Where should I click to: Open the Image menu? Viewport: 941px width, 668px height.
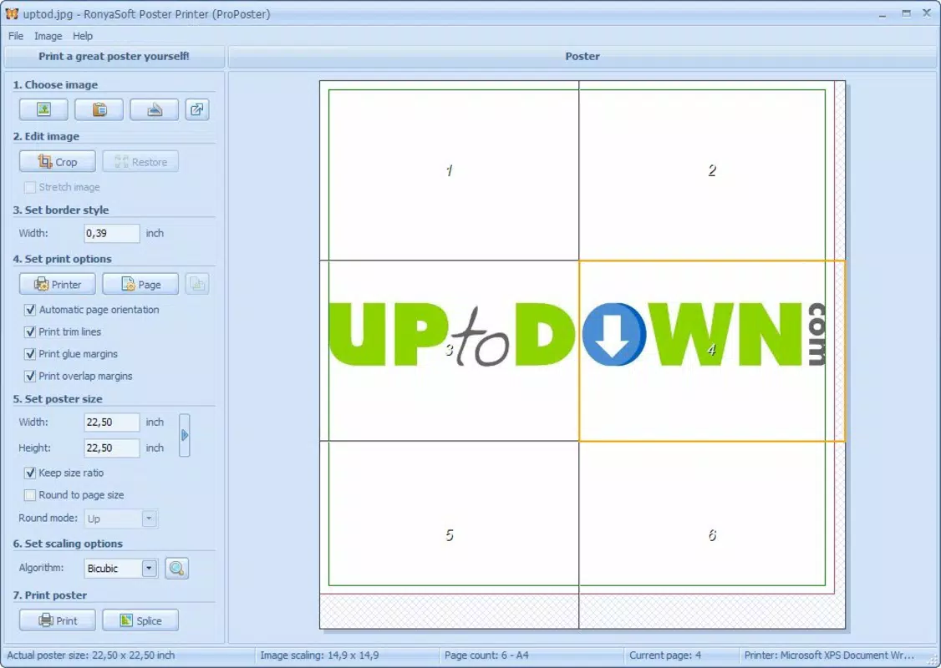[48, 36]
